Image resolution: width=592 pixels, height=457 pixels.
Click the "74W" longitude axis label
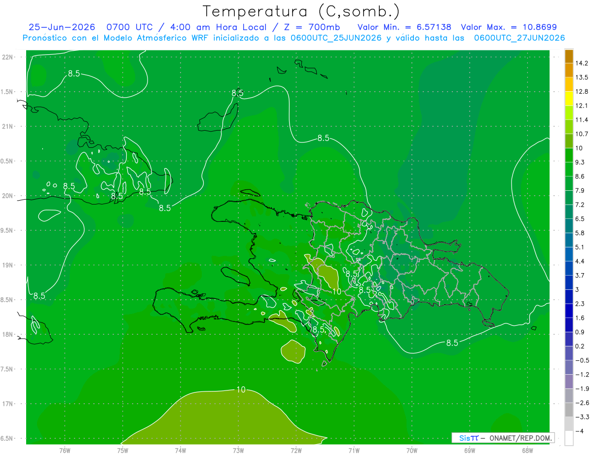click(x=181, y=450)
